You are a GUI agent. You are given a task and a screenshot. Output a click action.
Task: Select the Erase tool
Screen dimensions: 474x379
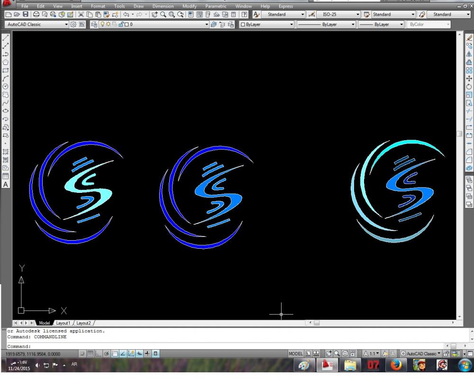[469, 38]
